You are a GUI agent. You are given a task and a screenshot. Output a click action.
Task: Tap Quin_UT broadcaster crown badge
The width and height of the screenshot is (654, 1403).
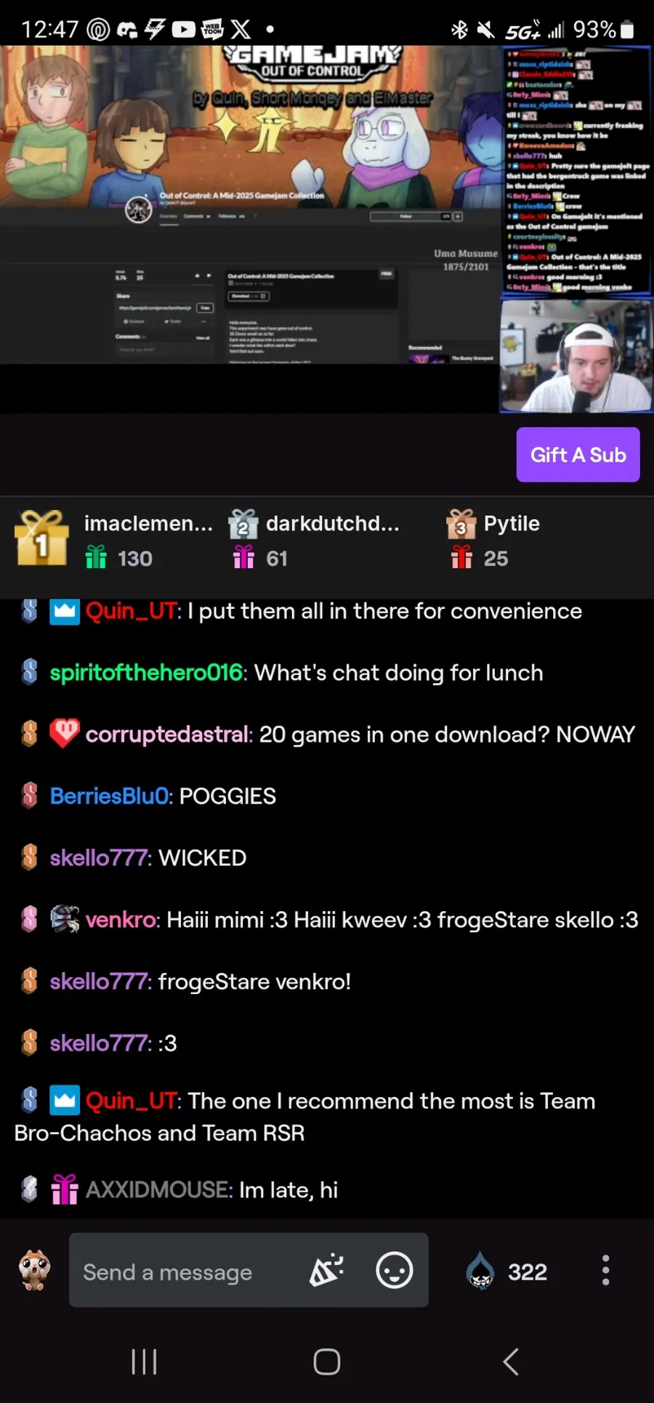tap(65, 612)
